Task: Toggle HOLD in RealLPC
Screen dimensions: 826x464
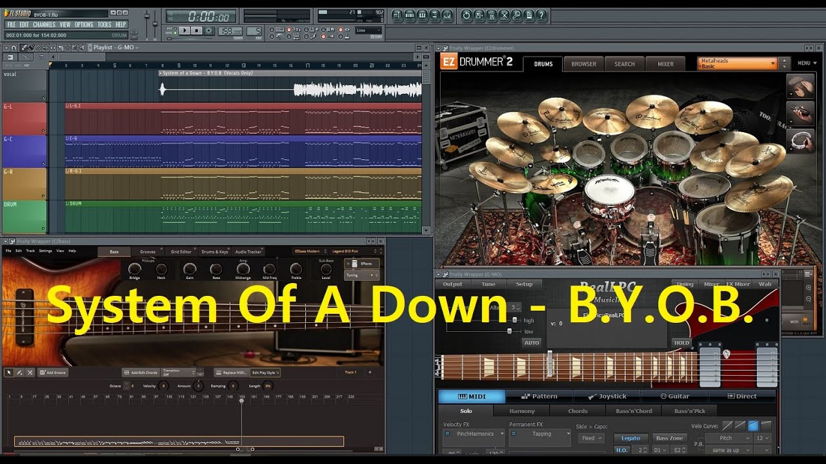Action: pyautogui.click(x=681, y=342)
